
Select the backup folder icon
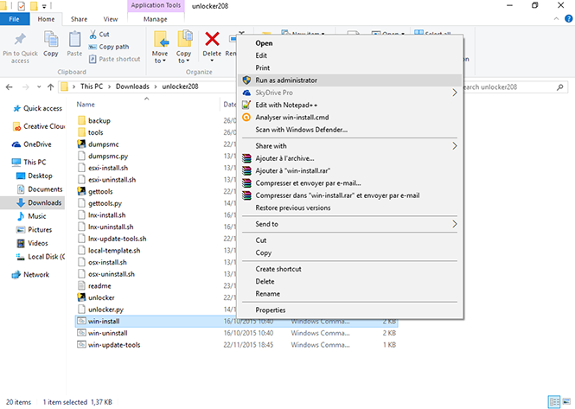82,120
